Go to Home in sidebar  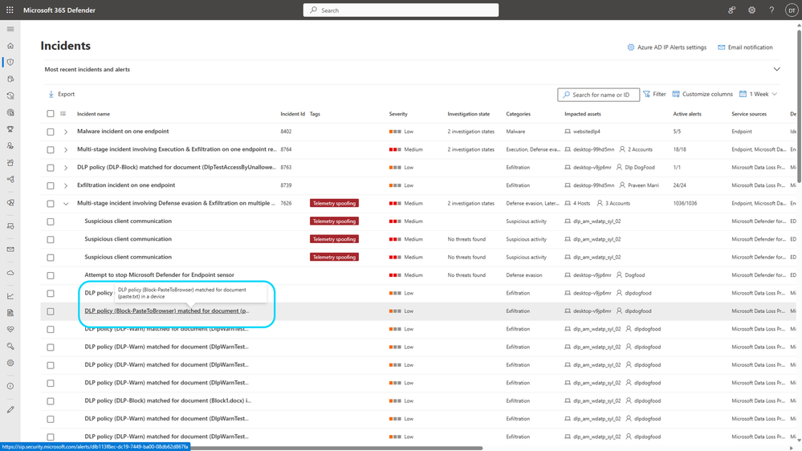tap(10, 46)
